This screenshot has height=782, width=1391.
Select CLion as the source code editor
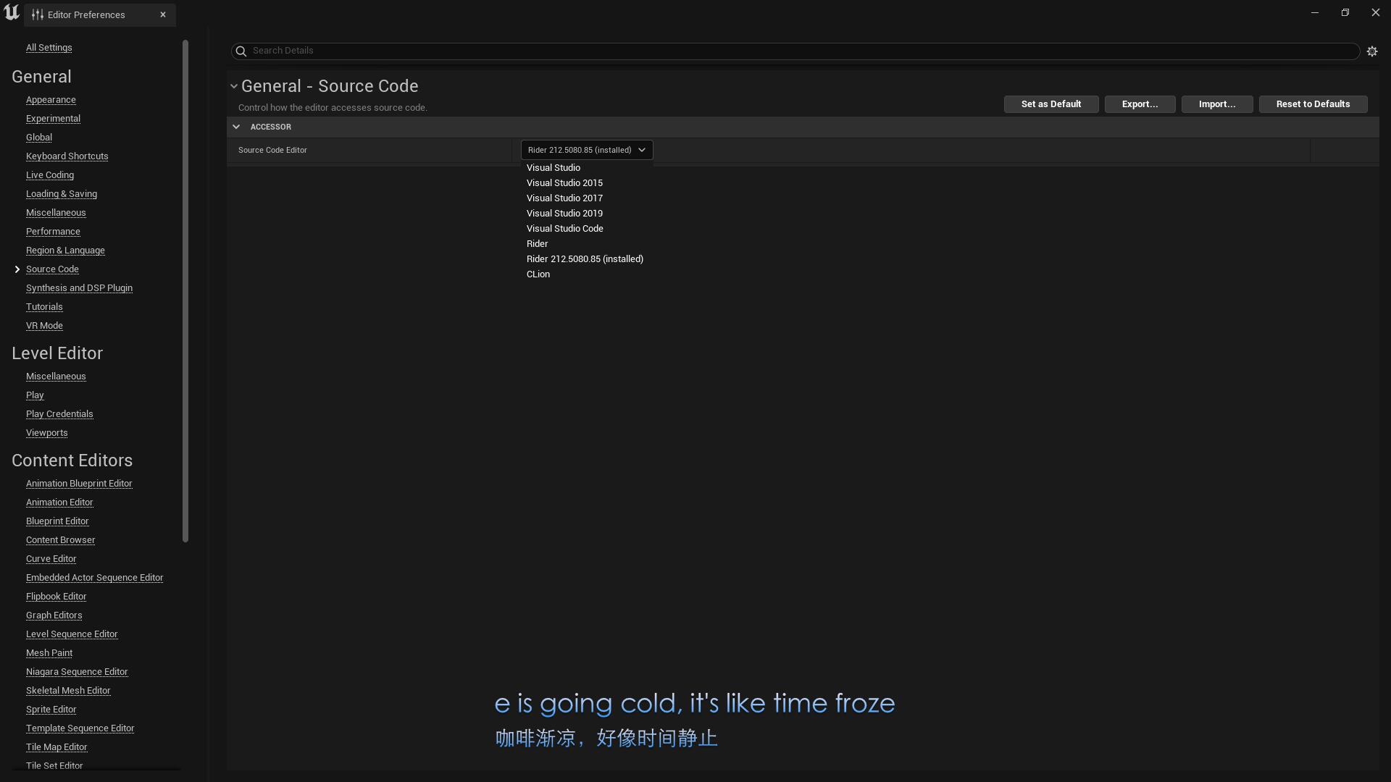538,274
